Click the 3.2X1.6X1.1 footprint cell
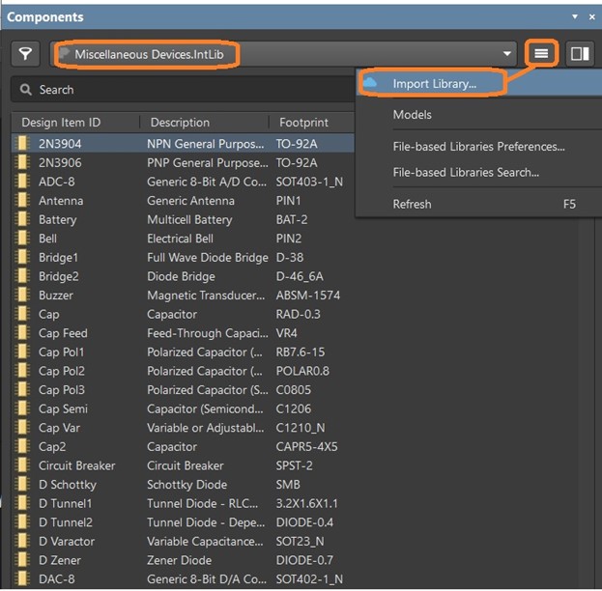Image resolution: width=602 pixels, height=591 pixels. pyautogui.click(x=306, y=503)
